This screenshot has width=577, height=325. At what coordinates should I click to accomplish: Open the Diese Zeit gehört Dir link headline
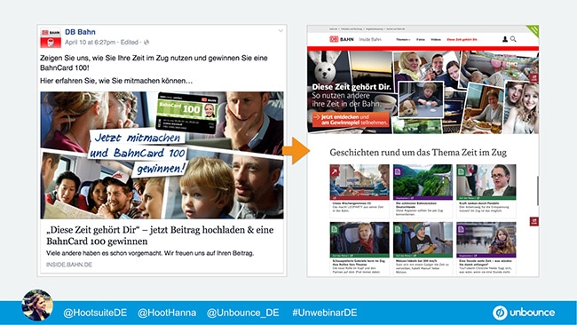point(160,235)
